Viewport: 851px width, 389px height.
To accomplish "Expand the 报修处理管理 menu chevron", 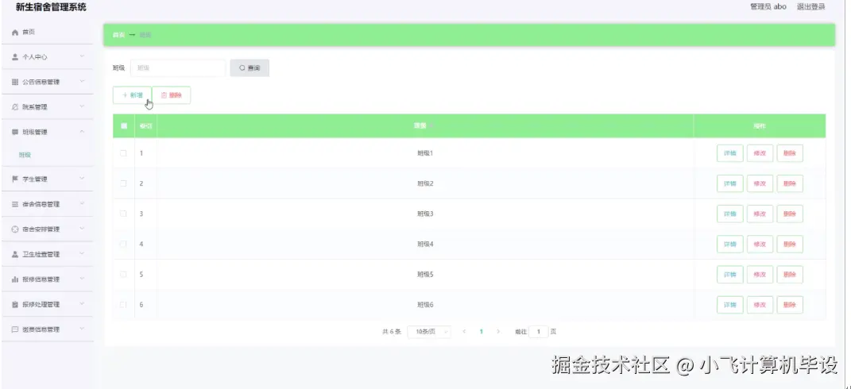I will click(82, 304).
